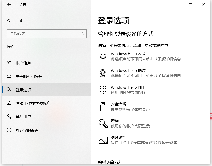Click the 密码 key icon
This screenshot has width=212, height=166.
[x=103, y=123]
